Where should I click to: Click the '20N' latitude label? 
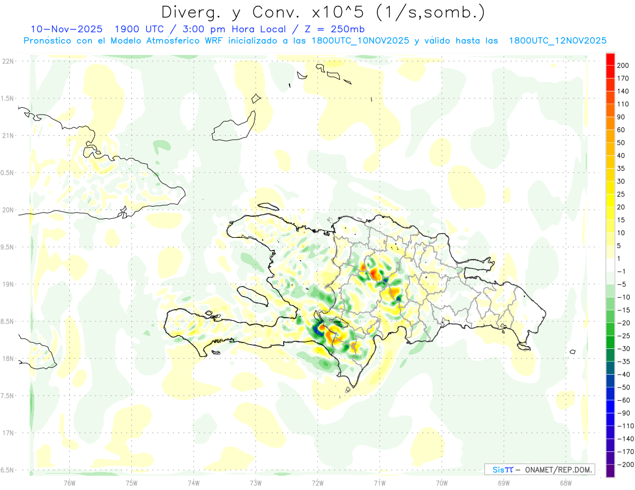coord(7,210)
